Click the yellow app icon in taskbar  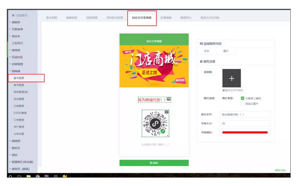pos(65,176)
